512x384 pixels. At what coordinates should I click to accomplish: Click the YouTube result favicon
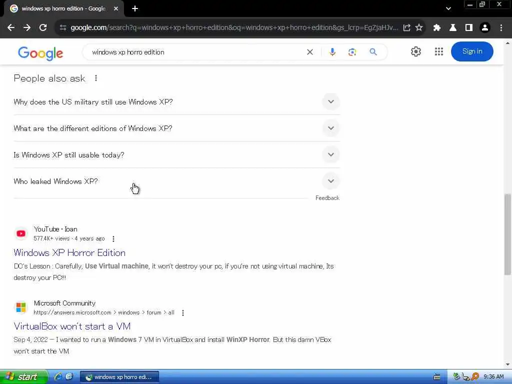pyautogui.click(x=21, y=233)
